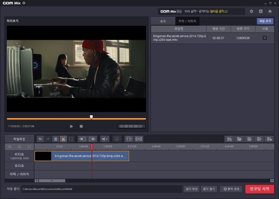The image size is (279, 199).
Task: Click the 폴더 열기 button
Action: point(209,189)
